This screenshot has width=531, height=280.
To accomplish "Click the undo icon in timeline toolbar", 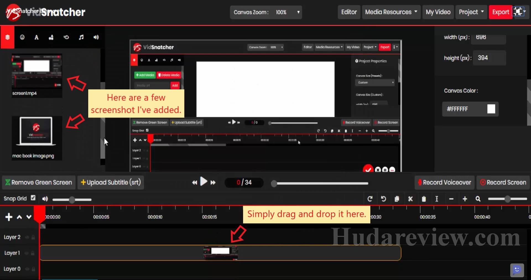I will point(383,199).
